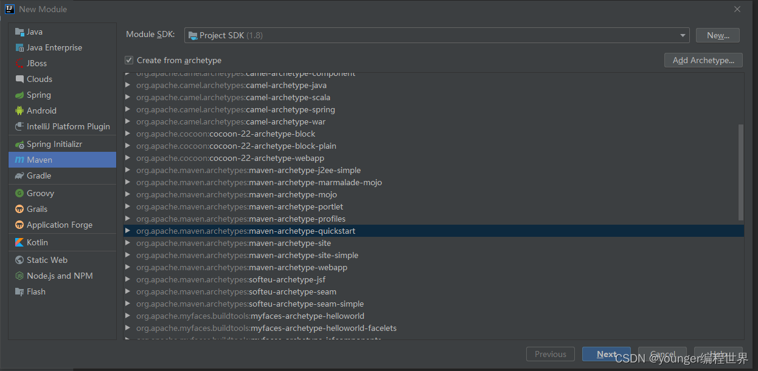This screenshot has height=371, width=758.
Task: Click the archetype list vertical scrollbar
Action: [x=740, y=172]
